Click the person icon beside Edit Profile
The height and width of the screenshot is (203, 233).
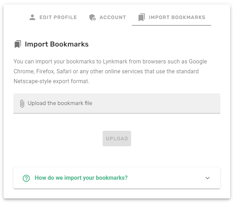click(x=32, y=17)
